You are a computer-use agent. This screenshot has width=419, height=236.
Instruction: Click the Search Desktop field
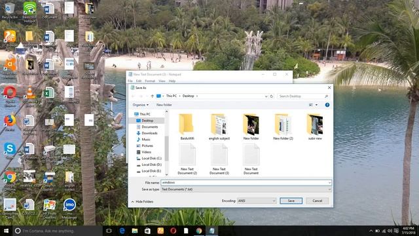tap(303, 96)
